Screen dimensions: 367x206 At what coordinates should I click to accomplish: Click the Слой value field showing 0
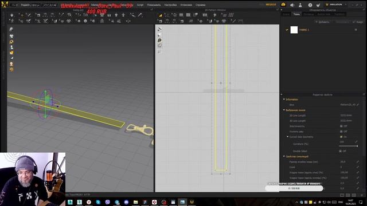pos(341,167)
